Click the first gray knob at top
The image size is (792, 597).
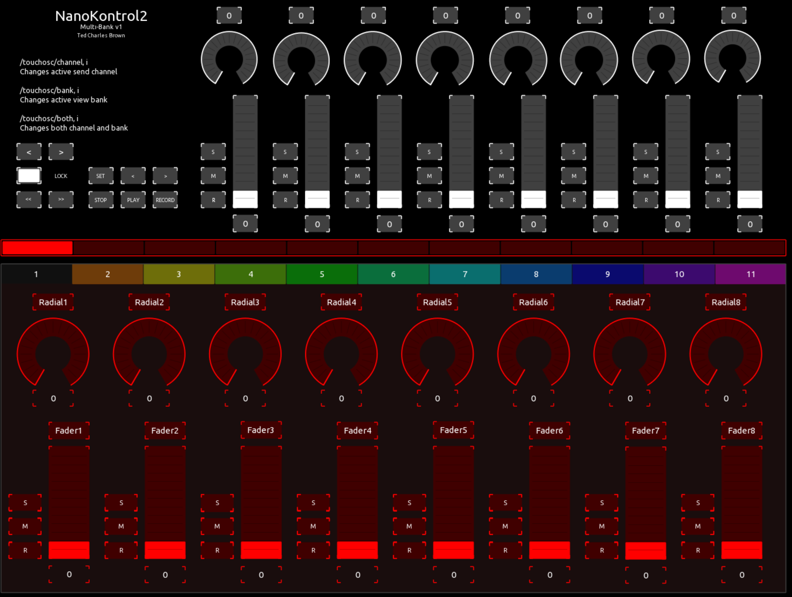click(x=229, y=59)
